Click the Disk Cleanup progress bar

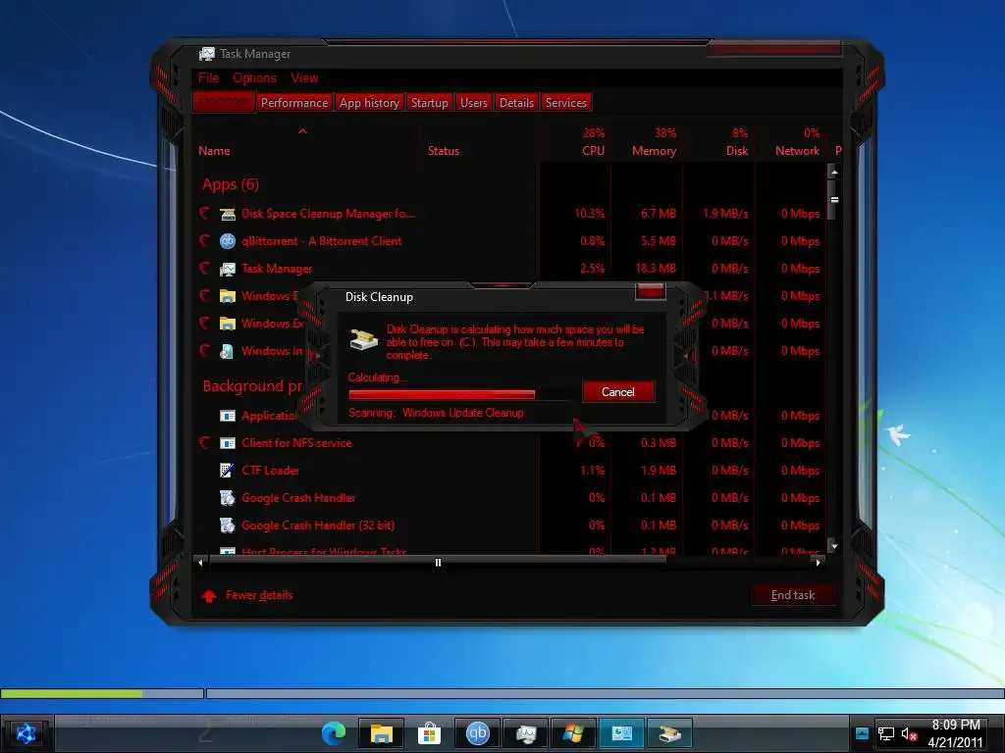pos(459,394)
